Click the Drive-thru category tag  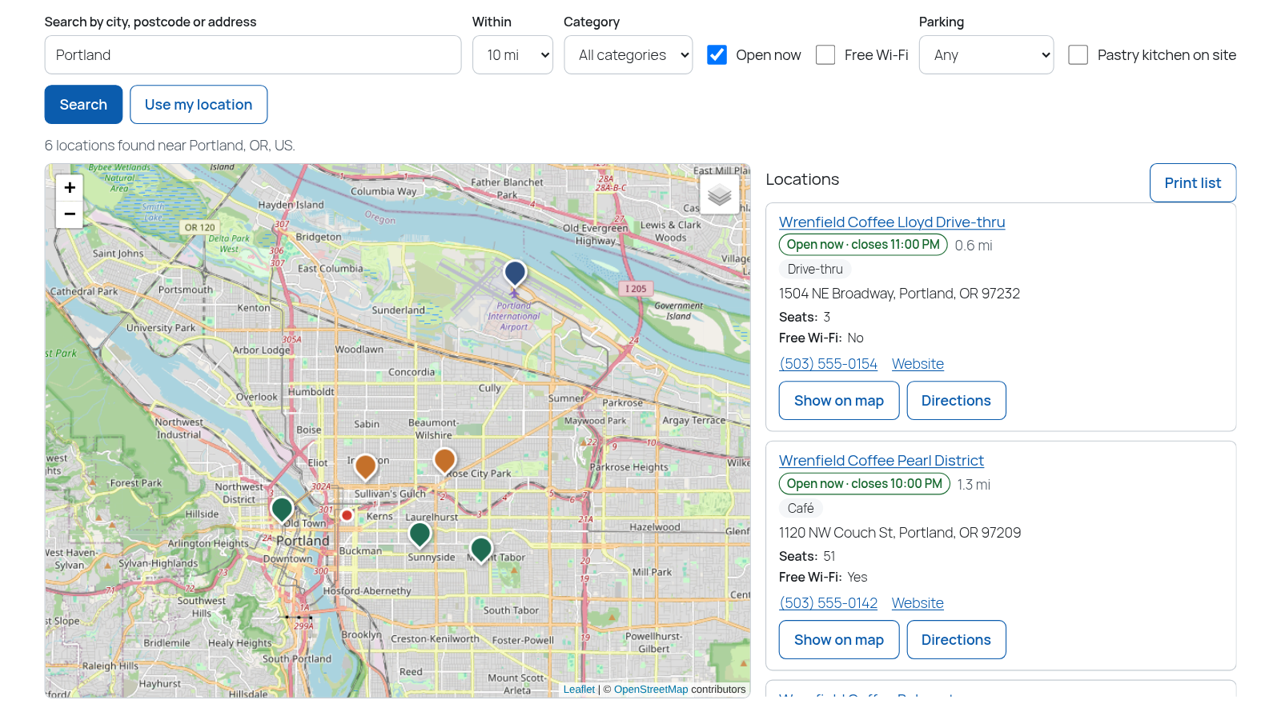coord(815,270)
